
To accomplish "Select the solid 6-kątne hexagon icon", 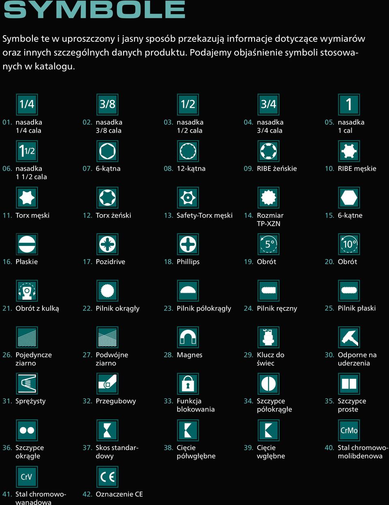I will [x=349, y=197].
